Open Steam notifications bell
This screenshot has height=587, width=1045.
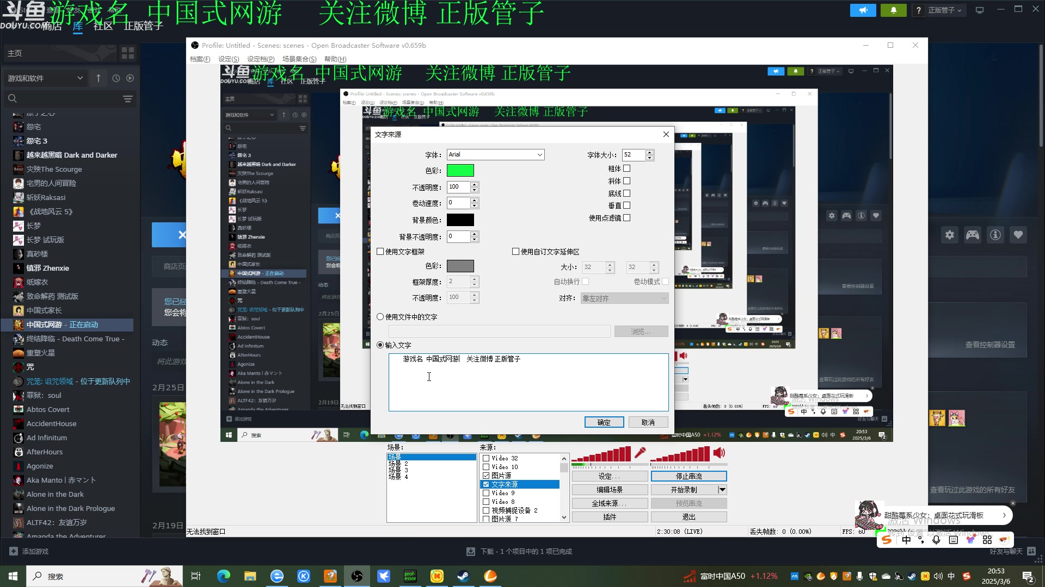pos(893,10)
